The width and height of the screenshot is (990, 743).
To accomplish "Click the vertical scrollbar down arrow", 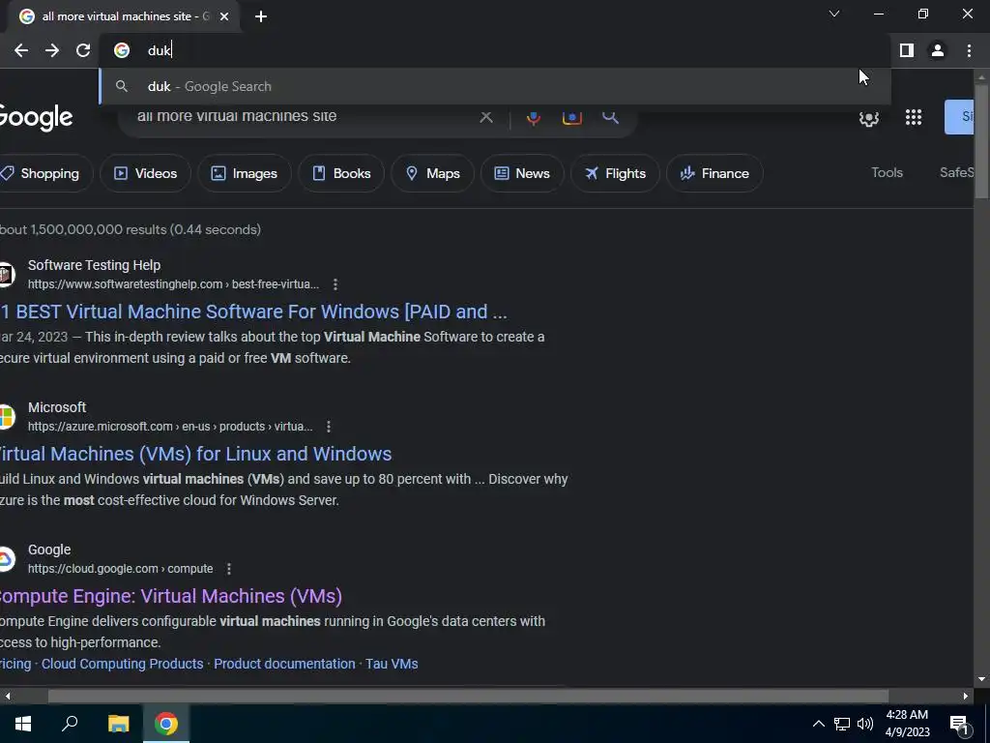I will [x=981, y=680].
